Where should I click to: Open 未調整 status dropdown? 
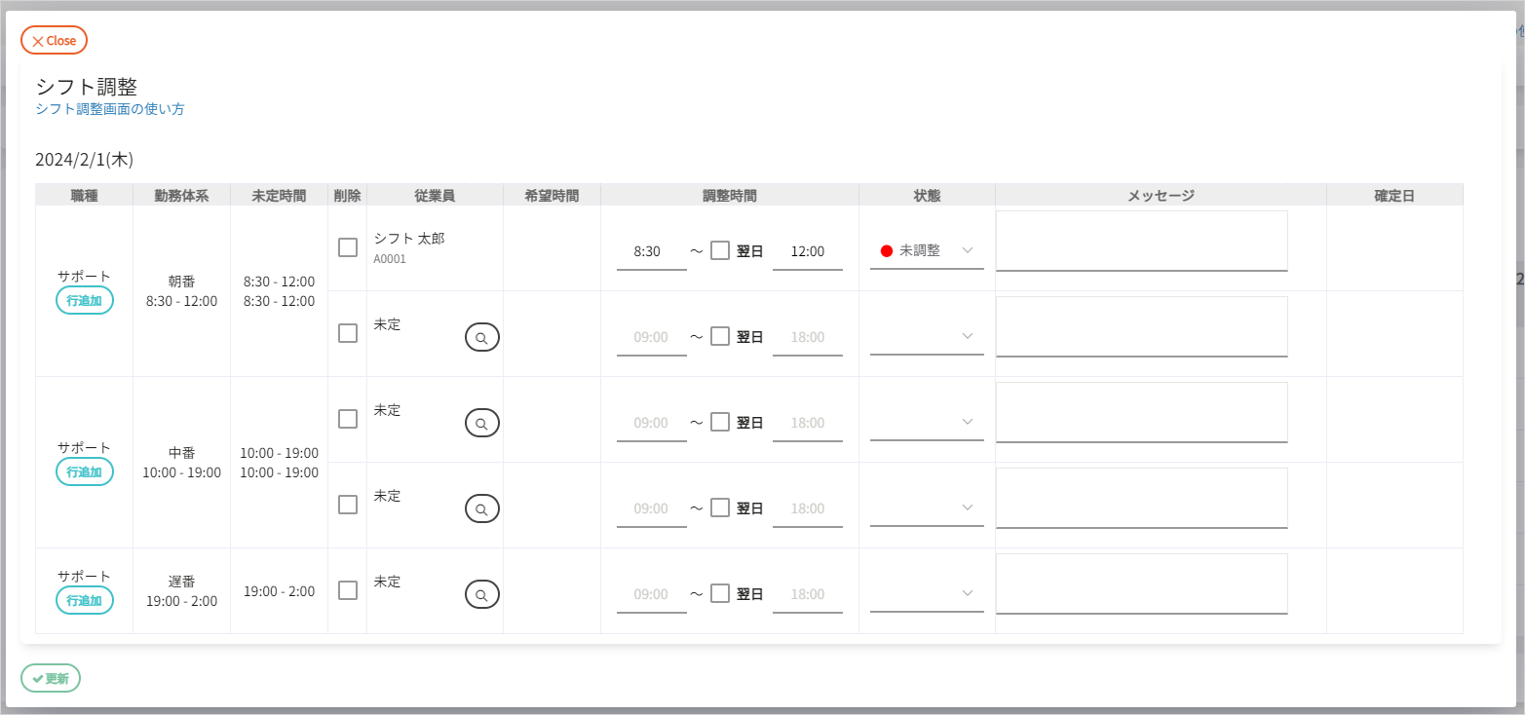coord(926,251)
